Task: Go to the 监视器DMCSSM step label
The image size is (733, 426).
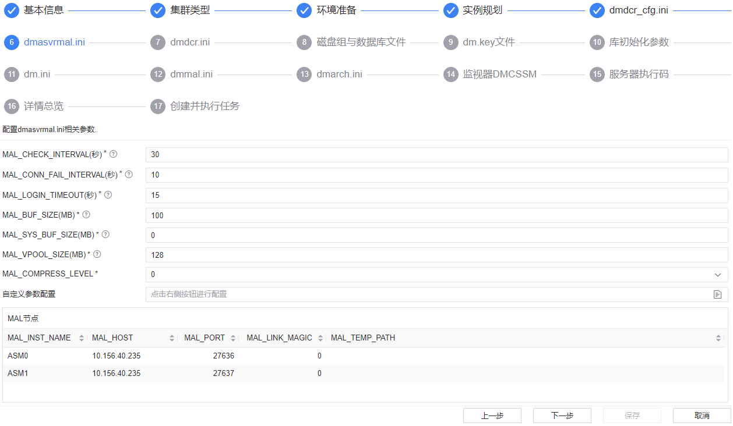Action: coord(500,74)
